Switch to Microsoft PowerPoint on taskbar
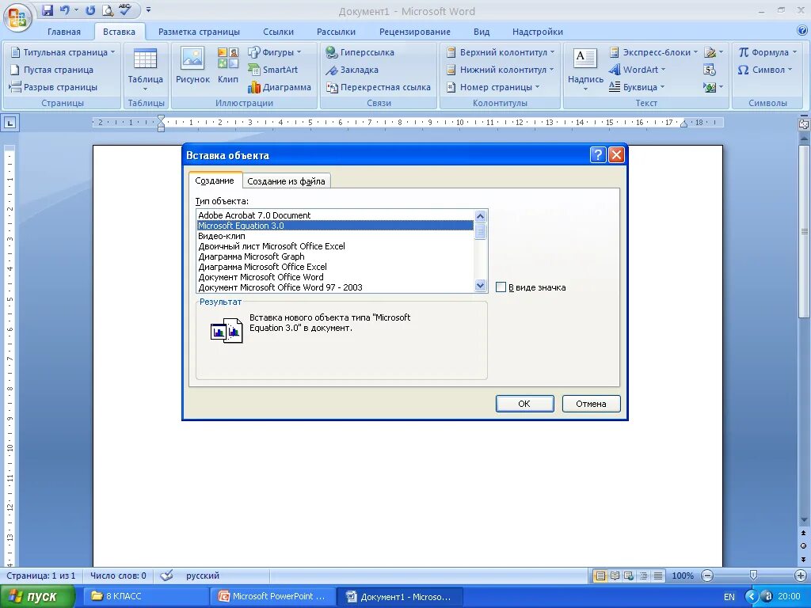Image resolution: width=811 pixels, height=608 pixels. [274, 597]
